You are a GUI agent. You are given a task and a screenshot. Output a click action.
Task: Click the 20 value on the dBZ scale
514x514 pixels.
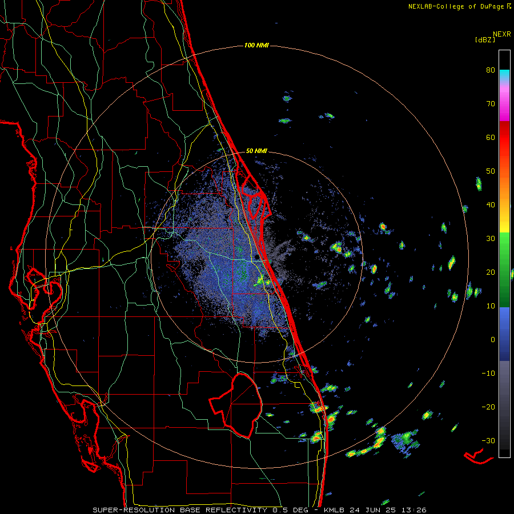click(x=491, y=272)
